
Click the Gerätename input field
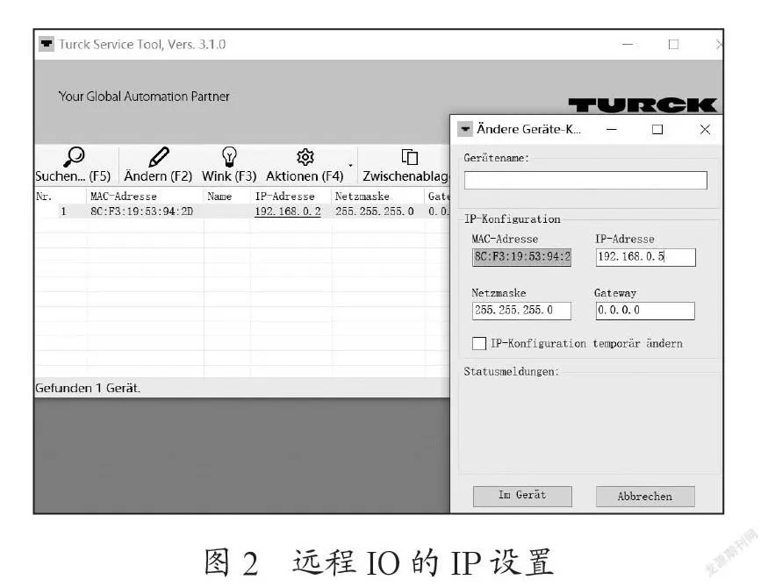click(585, 180)
